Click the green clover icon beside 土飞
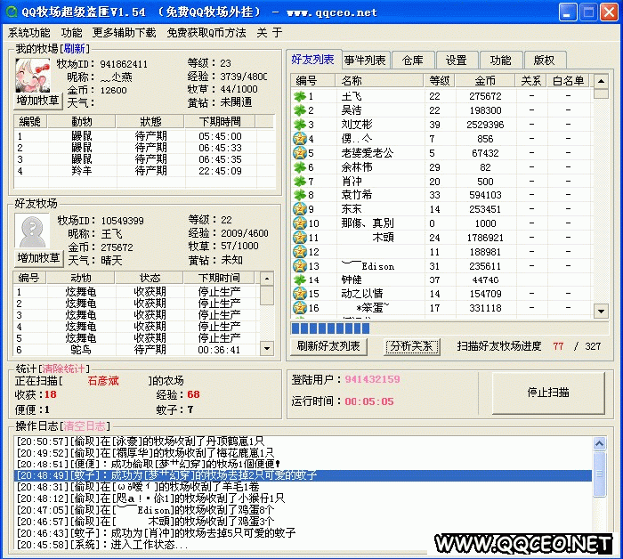Viewport: 623px width, 559px height. pyautogui.click(x=300, y=95)
